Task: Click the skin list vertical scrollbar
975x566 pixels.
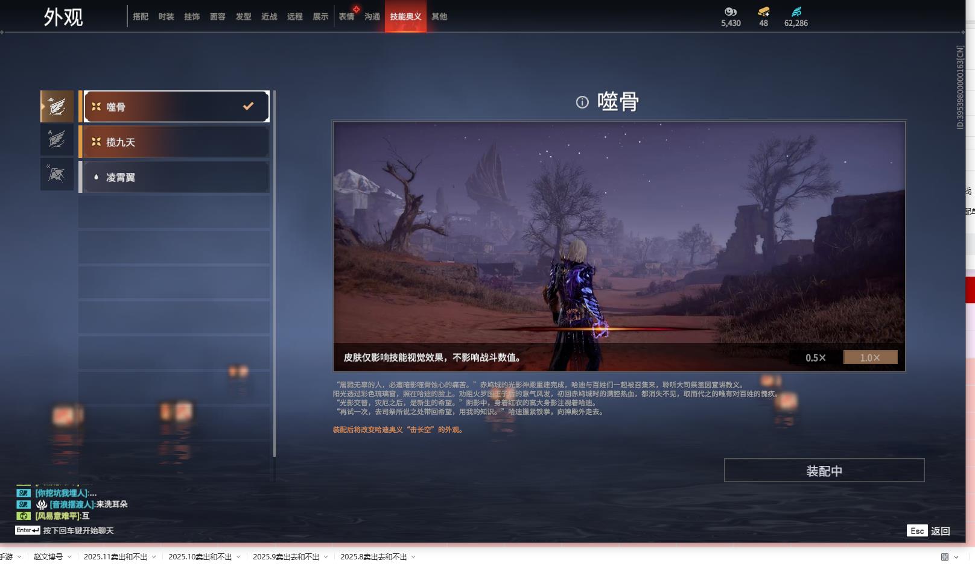Action: click(275, 274)
